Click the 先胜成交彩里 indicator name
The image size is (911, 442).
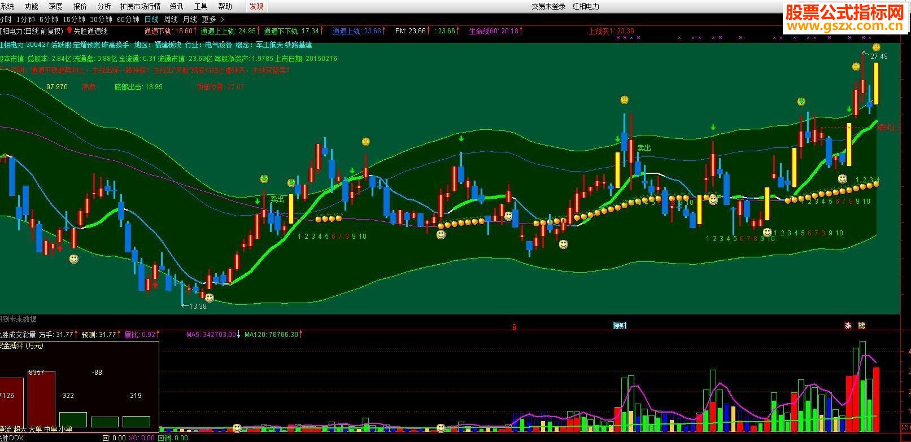pos(17,335)
